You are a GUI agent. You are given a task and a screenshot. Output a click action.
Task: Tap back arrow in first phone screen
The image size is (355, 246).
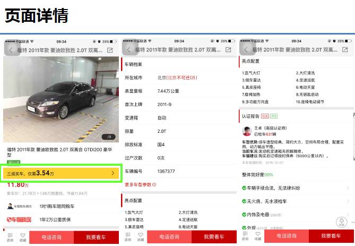(x=11, y=50)
